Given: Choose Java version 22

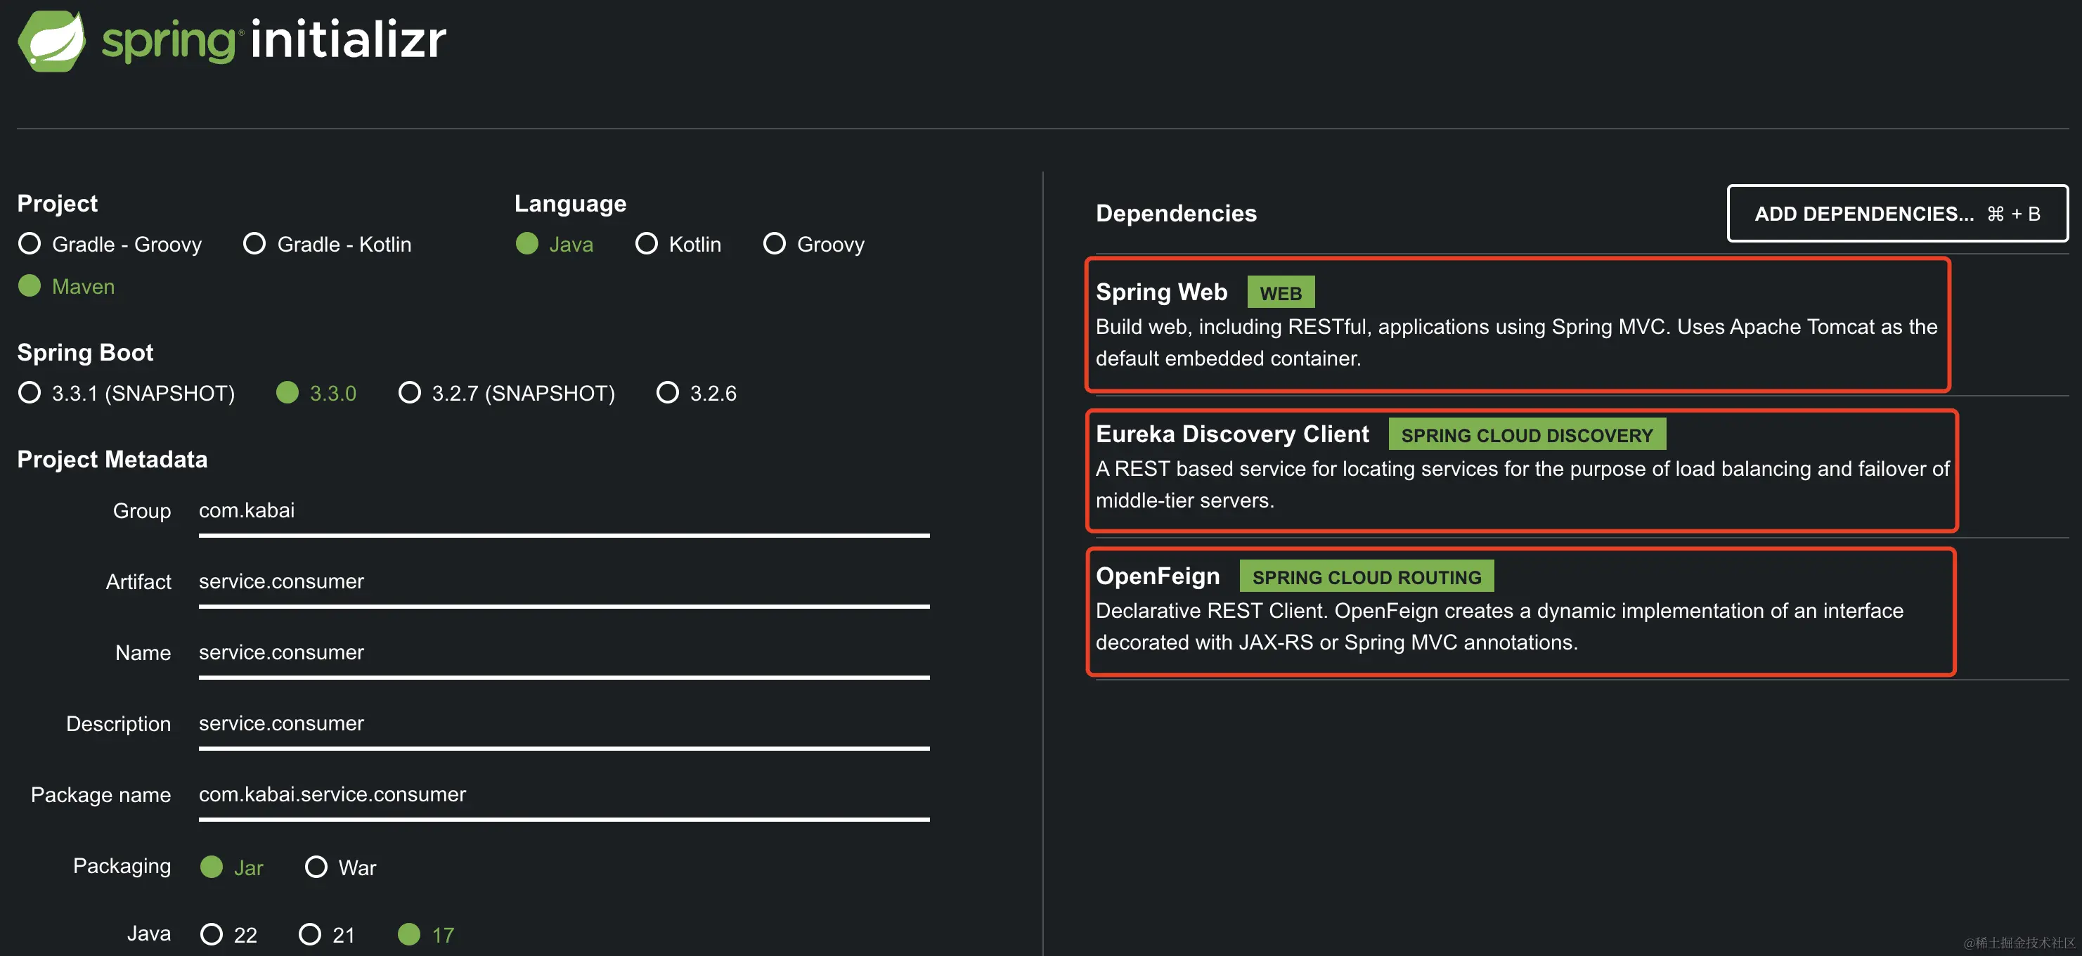Looking at the screenshot, I should [212, 934].
